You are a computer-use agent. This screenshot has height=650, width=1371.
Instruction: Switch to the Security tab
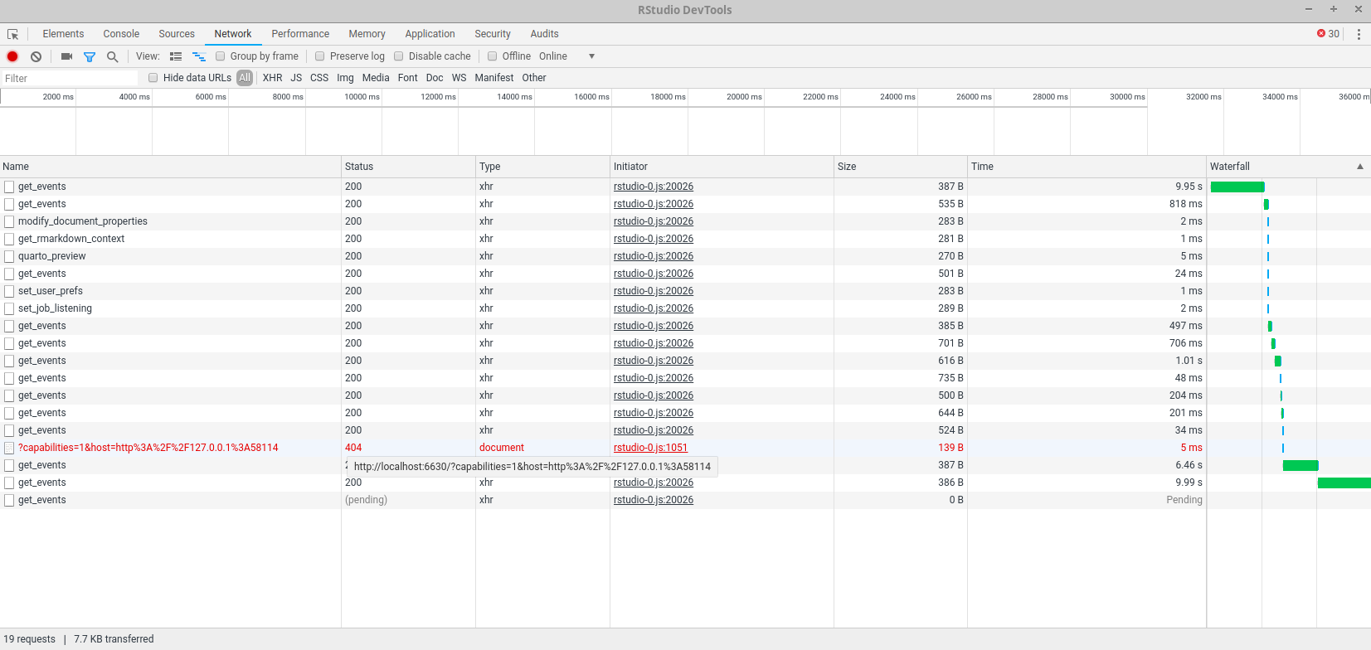tap(493, 34)
